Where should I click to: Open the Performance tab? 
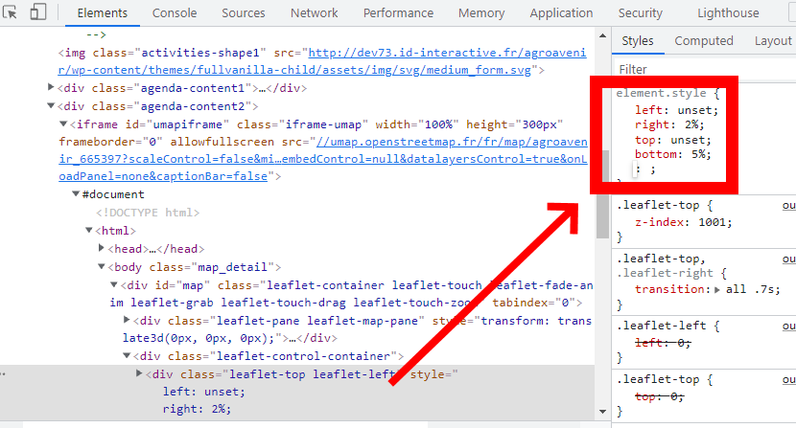tap(398, 13)
